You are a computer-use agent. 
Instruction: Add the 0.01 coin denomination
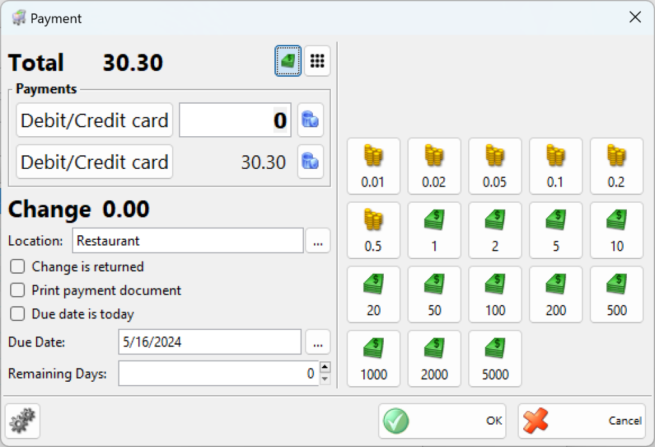[x=373, y=166]
